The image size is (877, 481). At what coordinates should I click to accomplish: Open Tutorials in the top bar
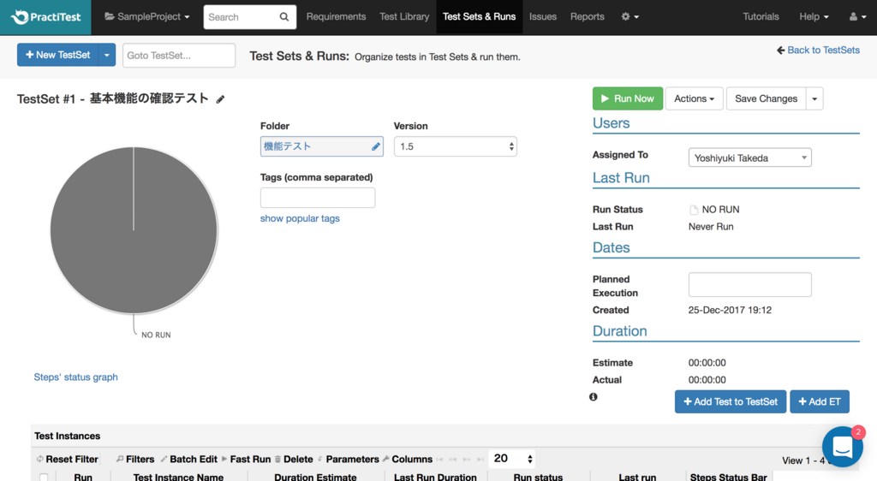click(x=761, y=17)
